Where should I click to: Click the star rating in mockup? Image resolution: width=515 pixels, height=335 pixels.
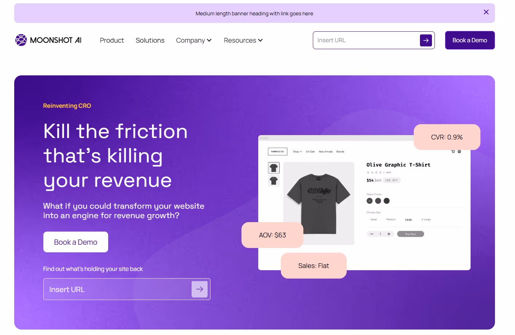(x=379, y=172)
